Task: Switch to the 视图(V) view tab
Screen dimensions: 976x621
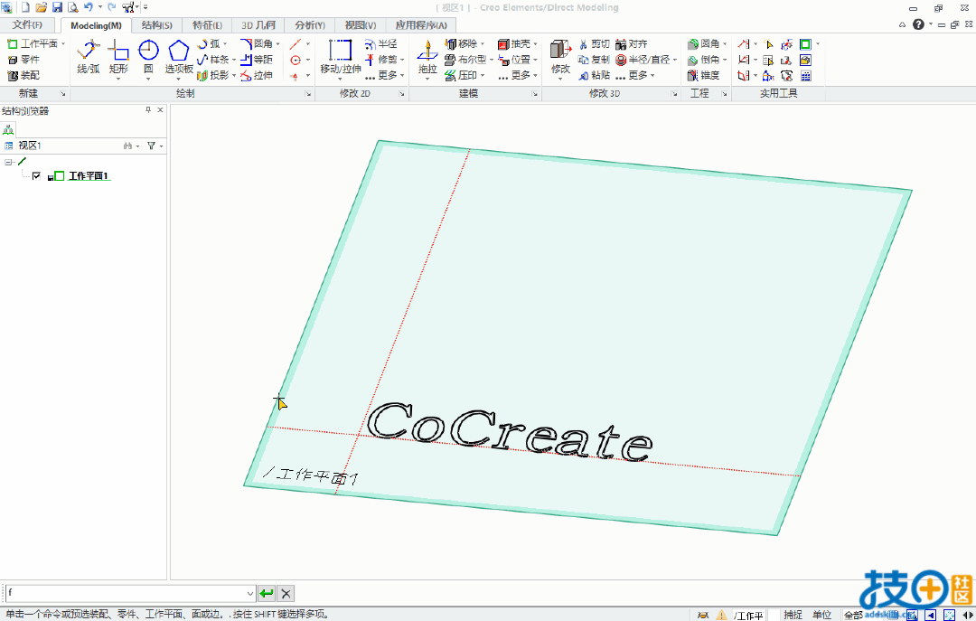Action: [x=361, y=25]
